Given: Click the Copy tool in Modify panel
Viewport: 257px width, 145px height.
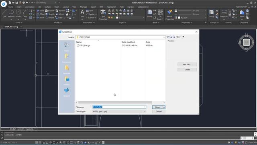Looking at the screenshot, I should (x=59, y=18).
